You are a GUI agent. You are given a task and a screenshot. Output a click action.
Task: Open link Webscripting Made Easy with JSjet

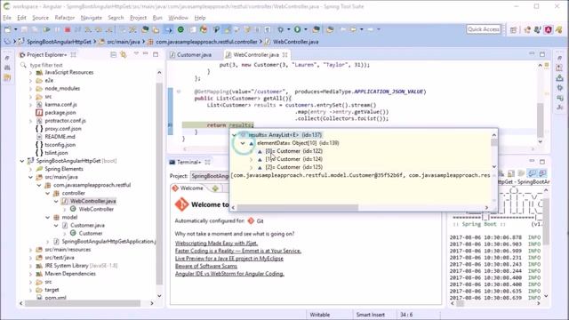[216, 243]
